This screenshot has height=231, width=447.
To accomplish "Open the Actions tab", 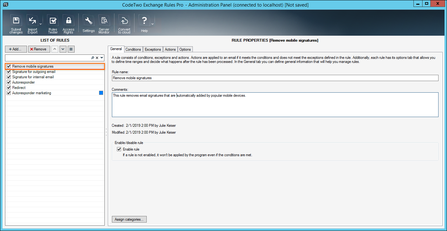I will 170,49.
